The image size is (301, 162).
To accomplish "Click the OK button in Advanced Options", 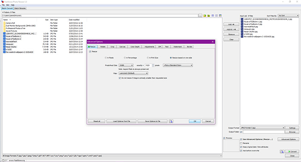I will (x=195, y=121).
